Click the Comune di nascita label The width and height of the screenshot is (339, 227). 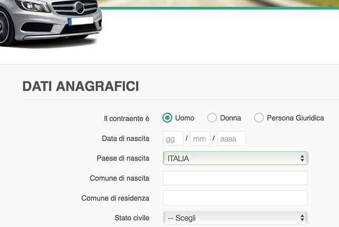pos(119,178)
